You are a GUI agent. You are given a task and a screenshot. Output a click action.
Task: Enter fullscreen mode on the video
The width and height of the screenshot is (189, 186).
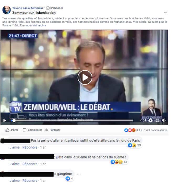click(x=157, y=120)
